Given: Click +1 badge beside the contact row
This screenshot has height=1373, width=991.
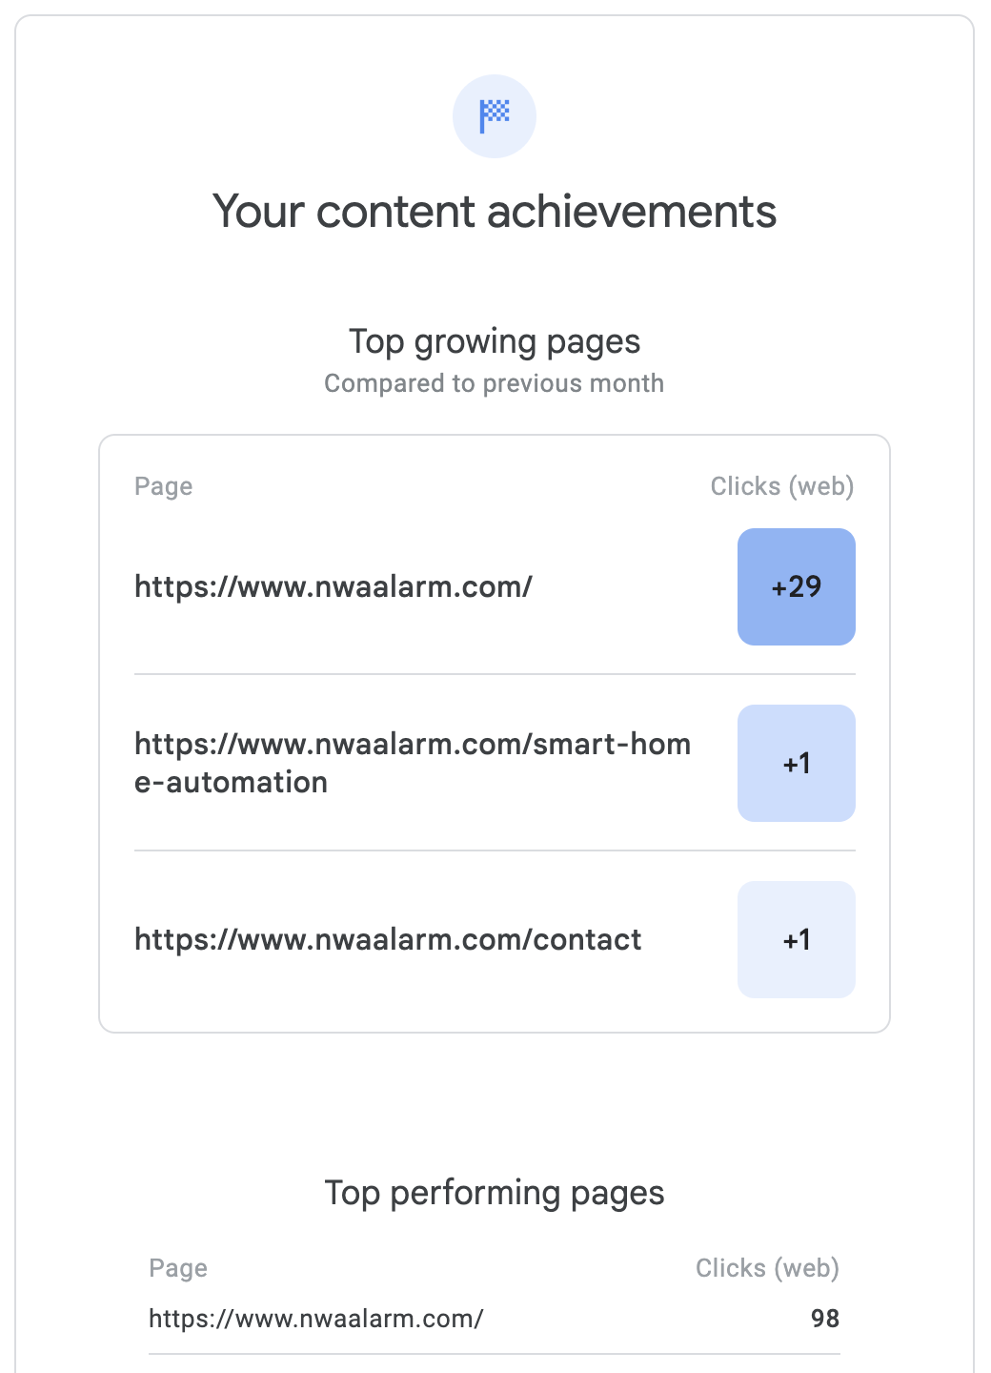Looking at the screenshot, I should pyautogui.click(x=796, y=939).
